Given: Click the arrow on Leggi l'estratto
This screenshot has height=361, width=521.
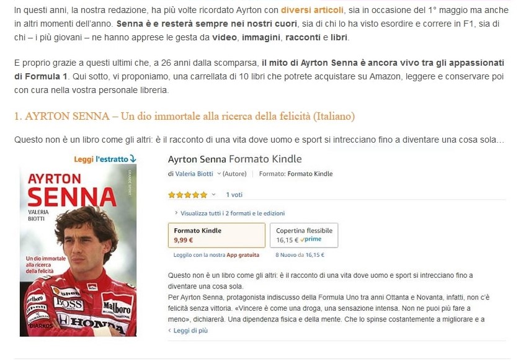Looking at the screenshot, I should 133,159.
